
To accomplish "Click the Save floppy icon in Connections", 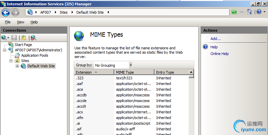I will coord(14,38).
